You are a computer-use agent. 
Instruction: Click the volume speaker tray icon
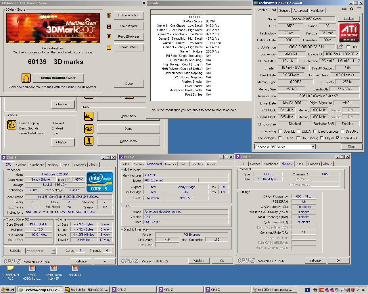(x=337, y=290)
